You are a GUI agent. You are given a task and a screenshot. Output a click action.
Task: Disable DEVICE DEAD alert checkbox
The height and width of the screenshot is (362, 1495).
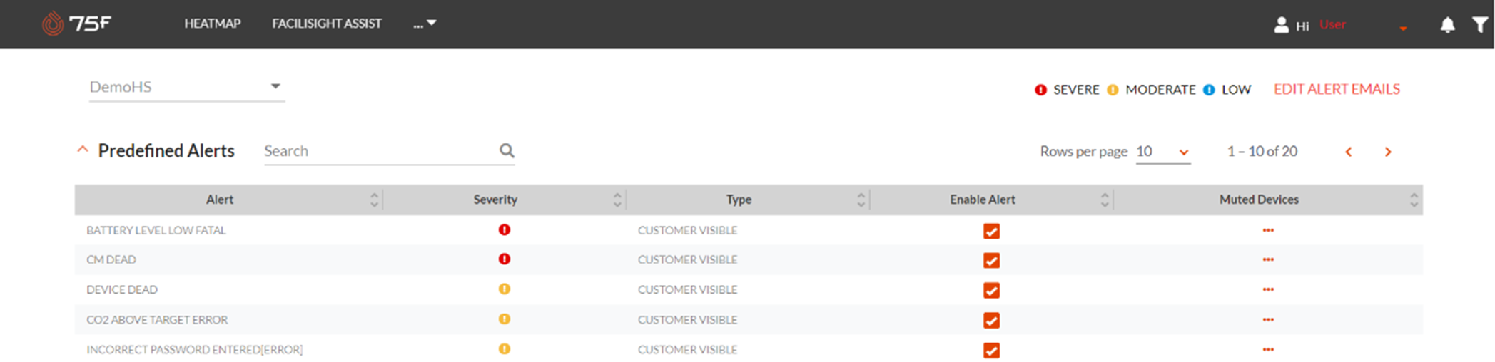pos(991,290)
